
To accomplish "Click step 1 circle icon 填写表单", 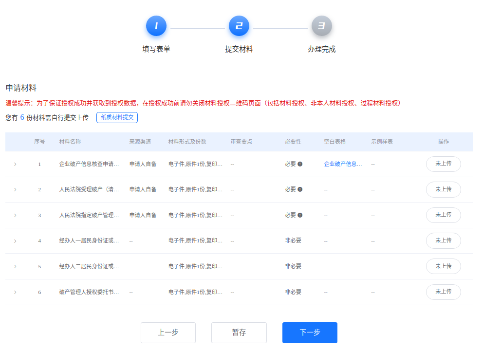I will pos(156,26).
